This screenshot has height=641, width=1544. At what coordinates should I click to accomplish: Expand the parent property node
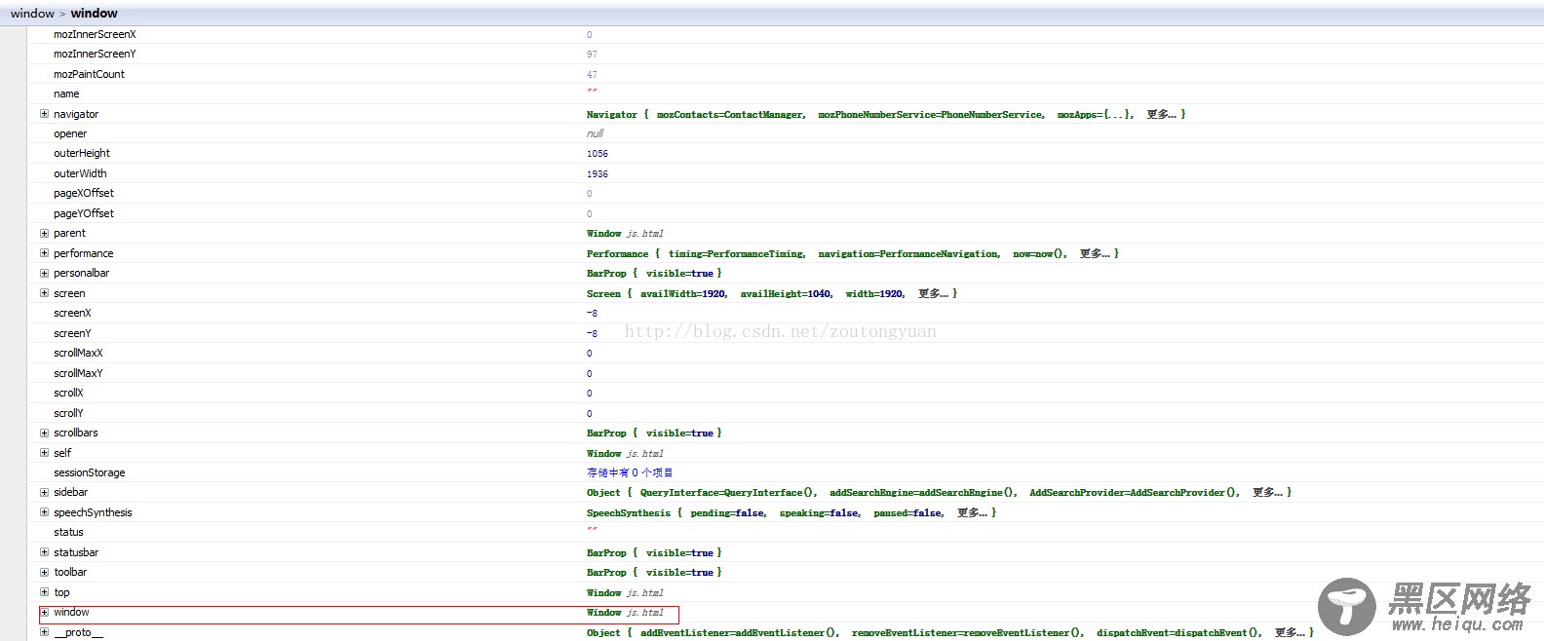(44, 233)
